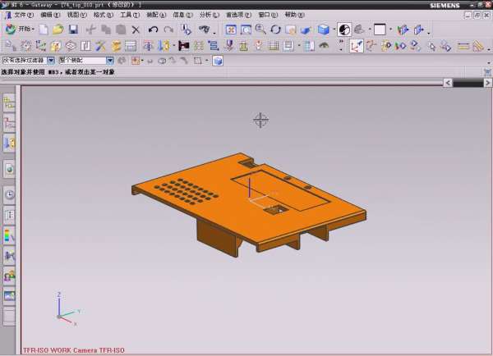Expand the selection type filter dropdown
Image resolution: width=493 pixels, height=356 pixels.
point(51,60)
